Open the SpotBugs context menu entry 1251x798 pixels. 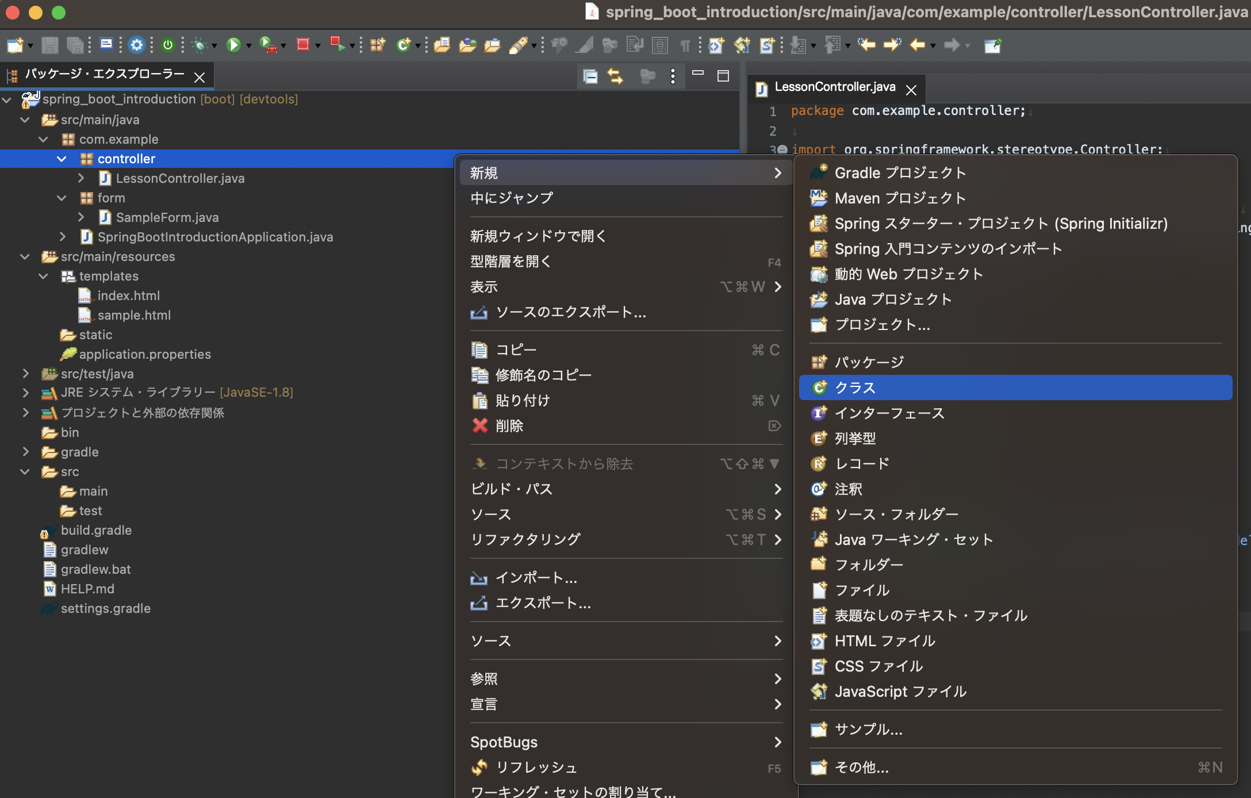tap(504, 742)
